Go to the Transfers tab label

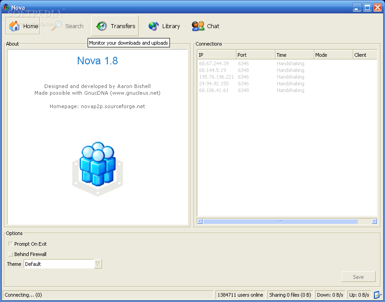click(x=123, y=26)
